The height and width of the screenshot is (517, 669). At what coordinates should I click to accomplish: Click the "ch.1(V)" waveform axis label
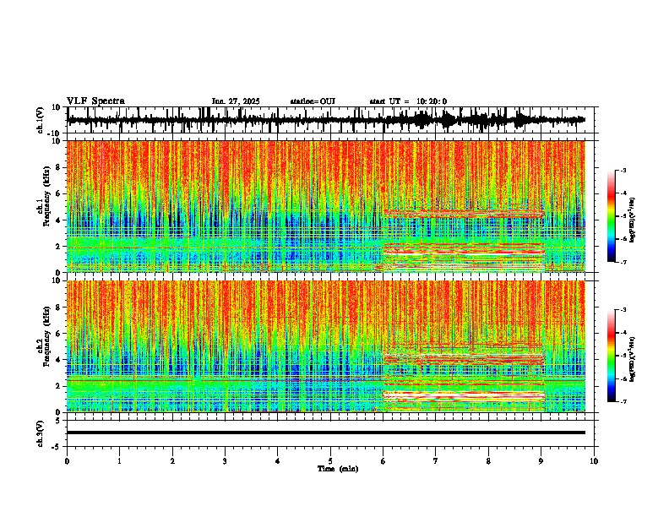pos(41,120)
